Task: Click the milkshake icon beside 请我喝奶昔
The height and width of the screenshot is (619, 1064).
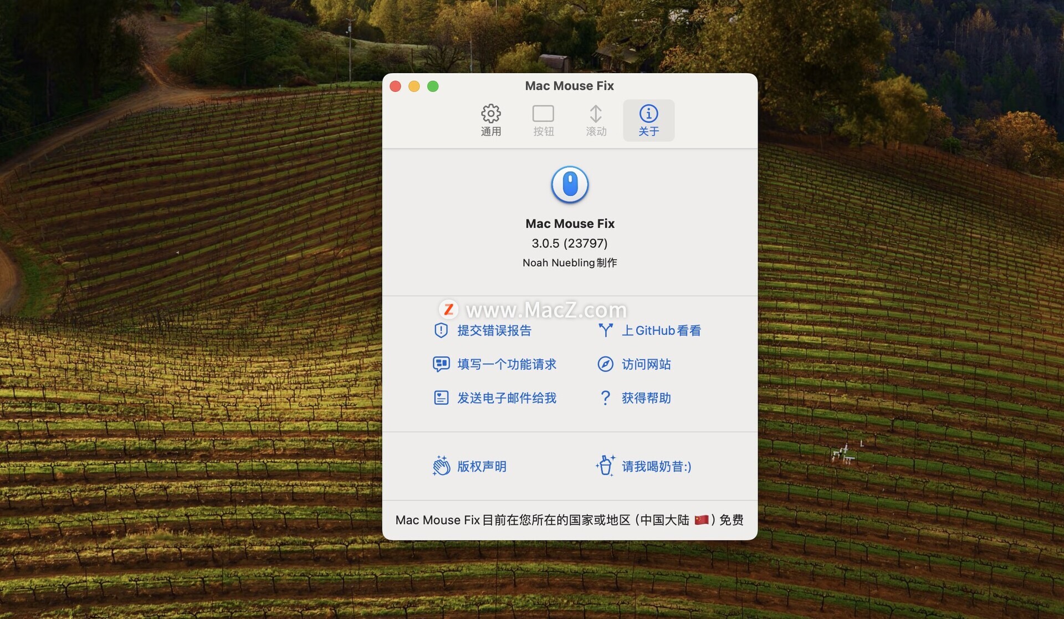Action: point(605,466)
